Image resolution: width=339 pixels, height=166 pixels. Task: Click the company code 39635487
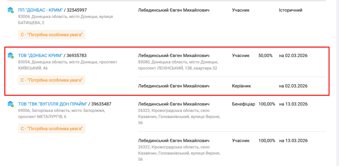click(101, 104)
